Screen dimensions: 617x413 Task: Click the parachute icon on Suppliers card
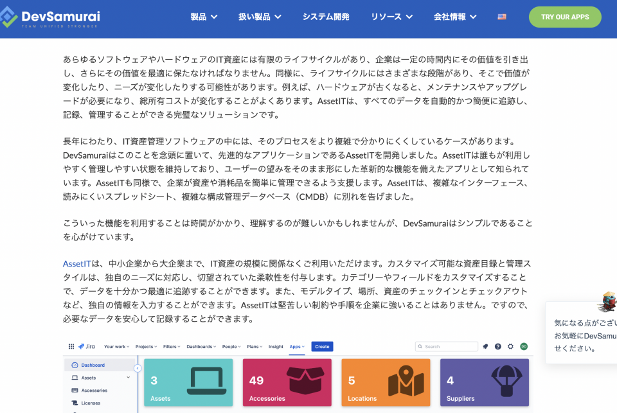tap(507, 381)
